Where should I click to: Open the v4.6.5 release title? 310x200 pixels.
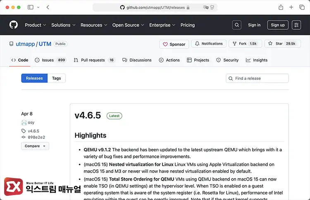pyautogui.click(x=88, y=115)
